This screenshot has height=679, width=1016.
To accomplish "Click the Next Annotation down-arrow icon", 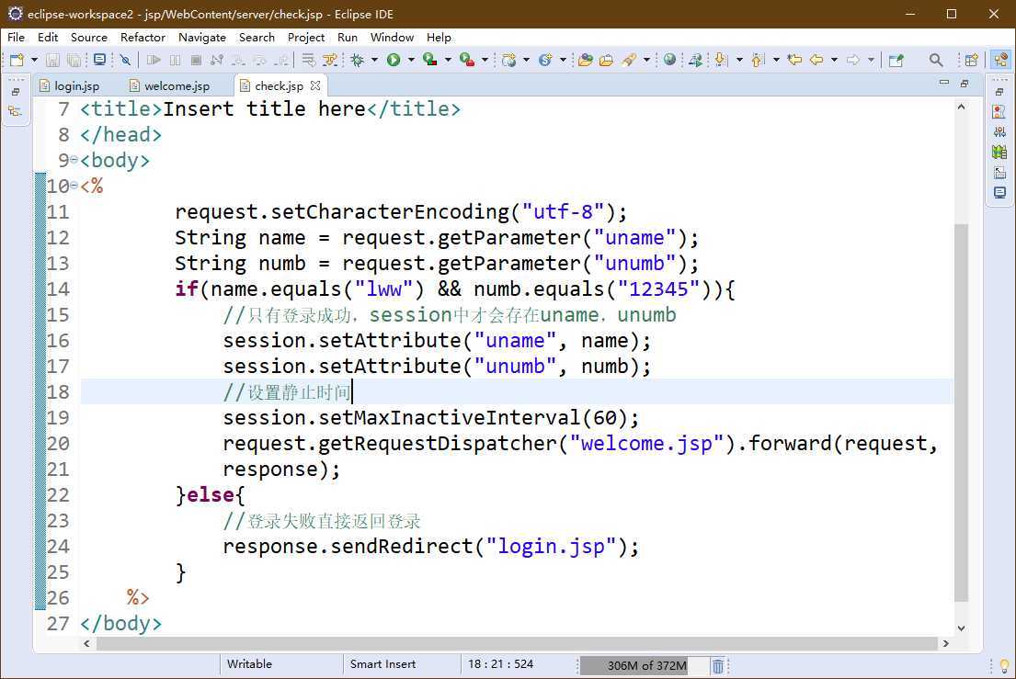I will tap(721, 61).
